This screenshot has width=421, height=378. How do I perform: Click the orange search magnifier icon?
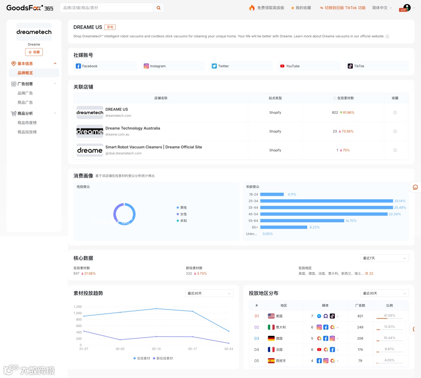pos(159,8)
